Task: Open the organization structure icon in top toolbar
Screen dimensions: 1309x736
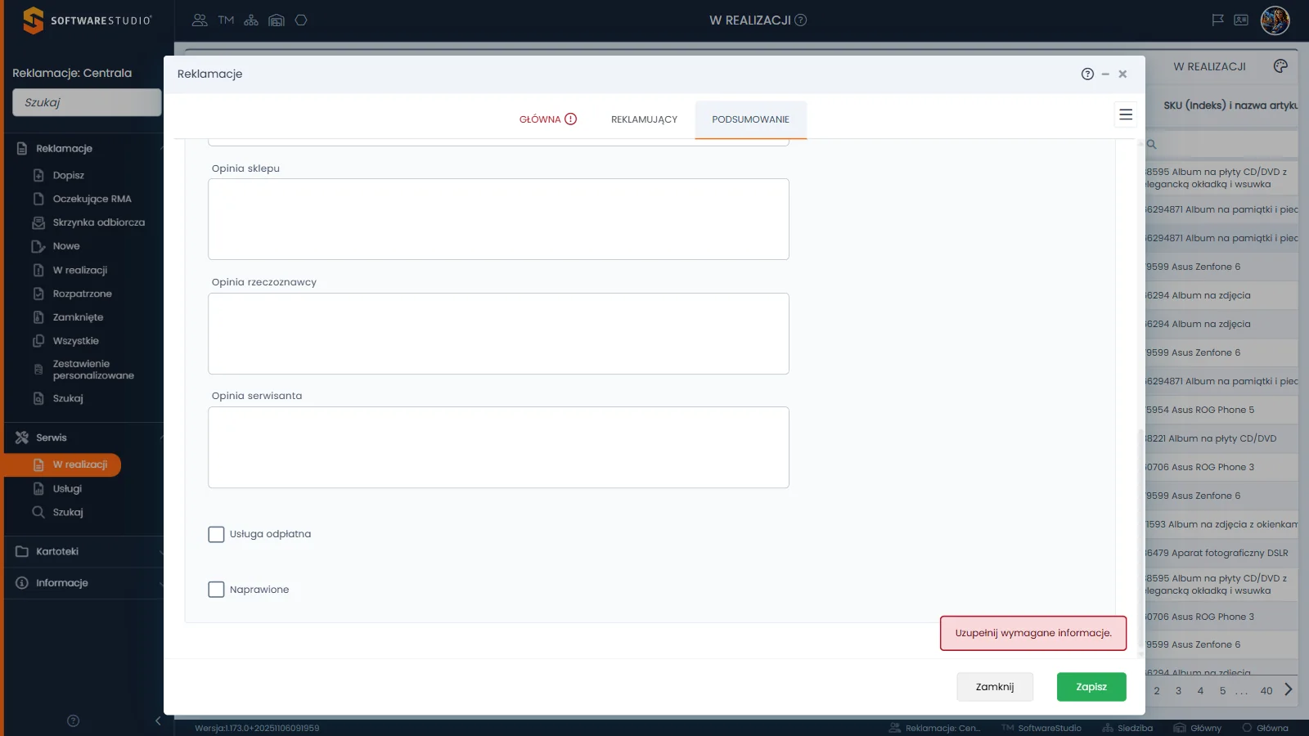Action: [x=251, y=20]
